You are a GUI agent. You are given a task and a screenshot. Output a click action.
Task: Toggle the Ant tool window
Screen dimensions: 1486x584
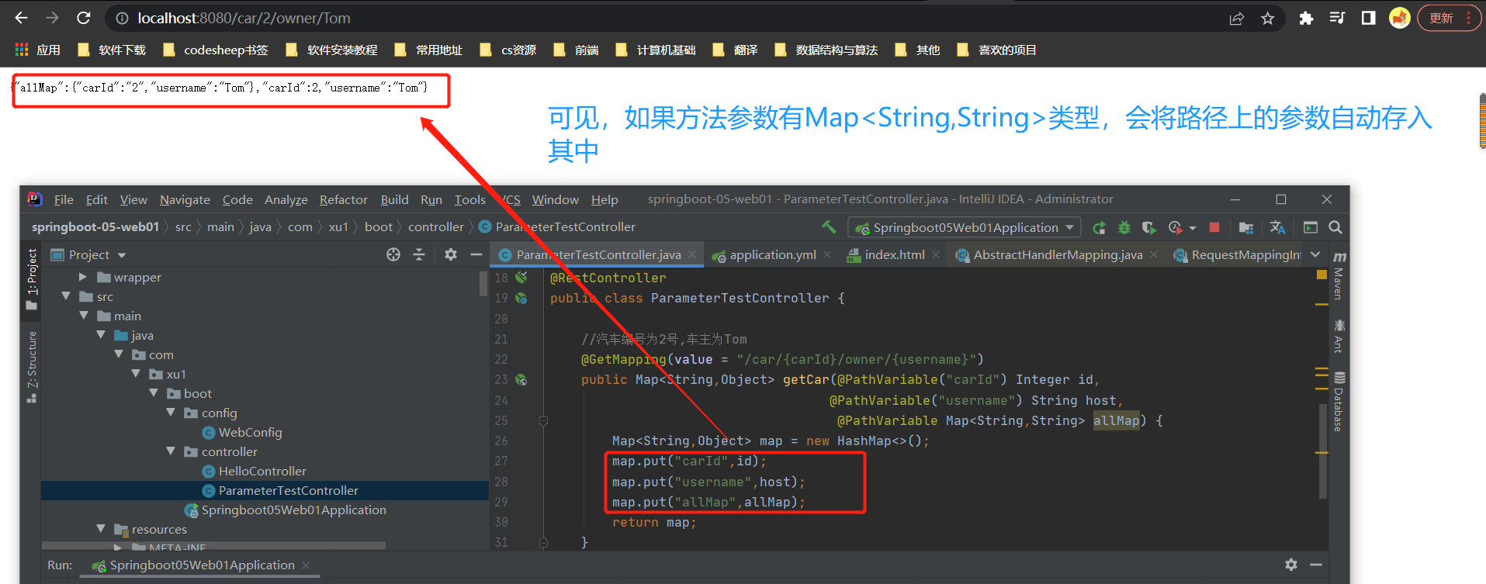[1339, 335]
